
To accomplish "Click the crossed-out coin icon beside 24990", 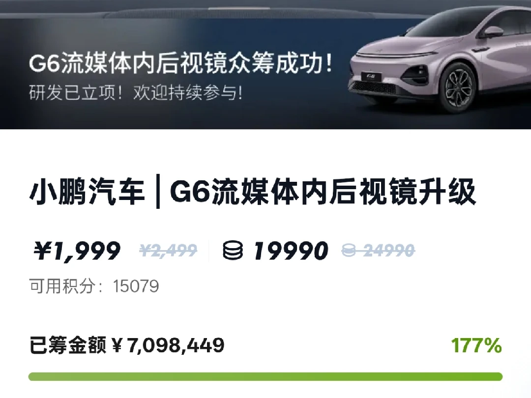I will coord(349,251).
